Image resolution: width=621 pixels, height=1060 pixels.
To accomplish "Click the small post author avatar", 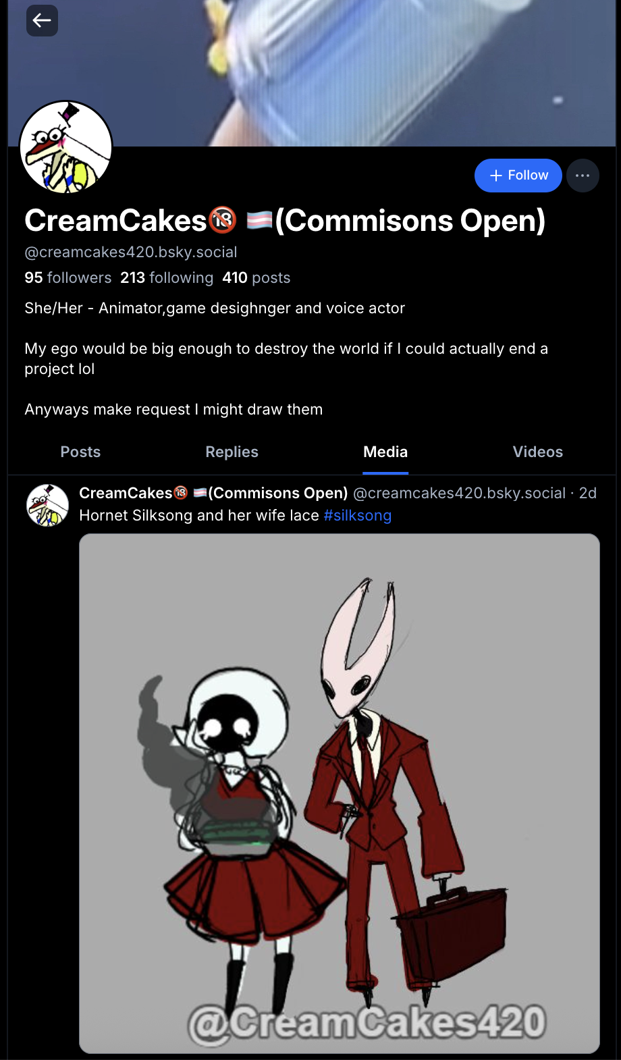I will [x=47, y=505].
